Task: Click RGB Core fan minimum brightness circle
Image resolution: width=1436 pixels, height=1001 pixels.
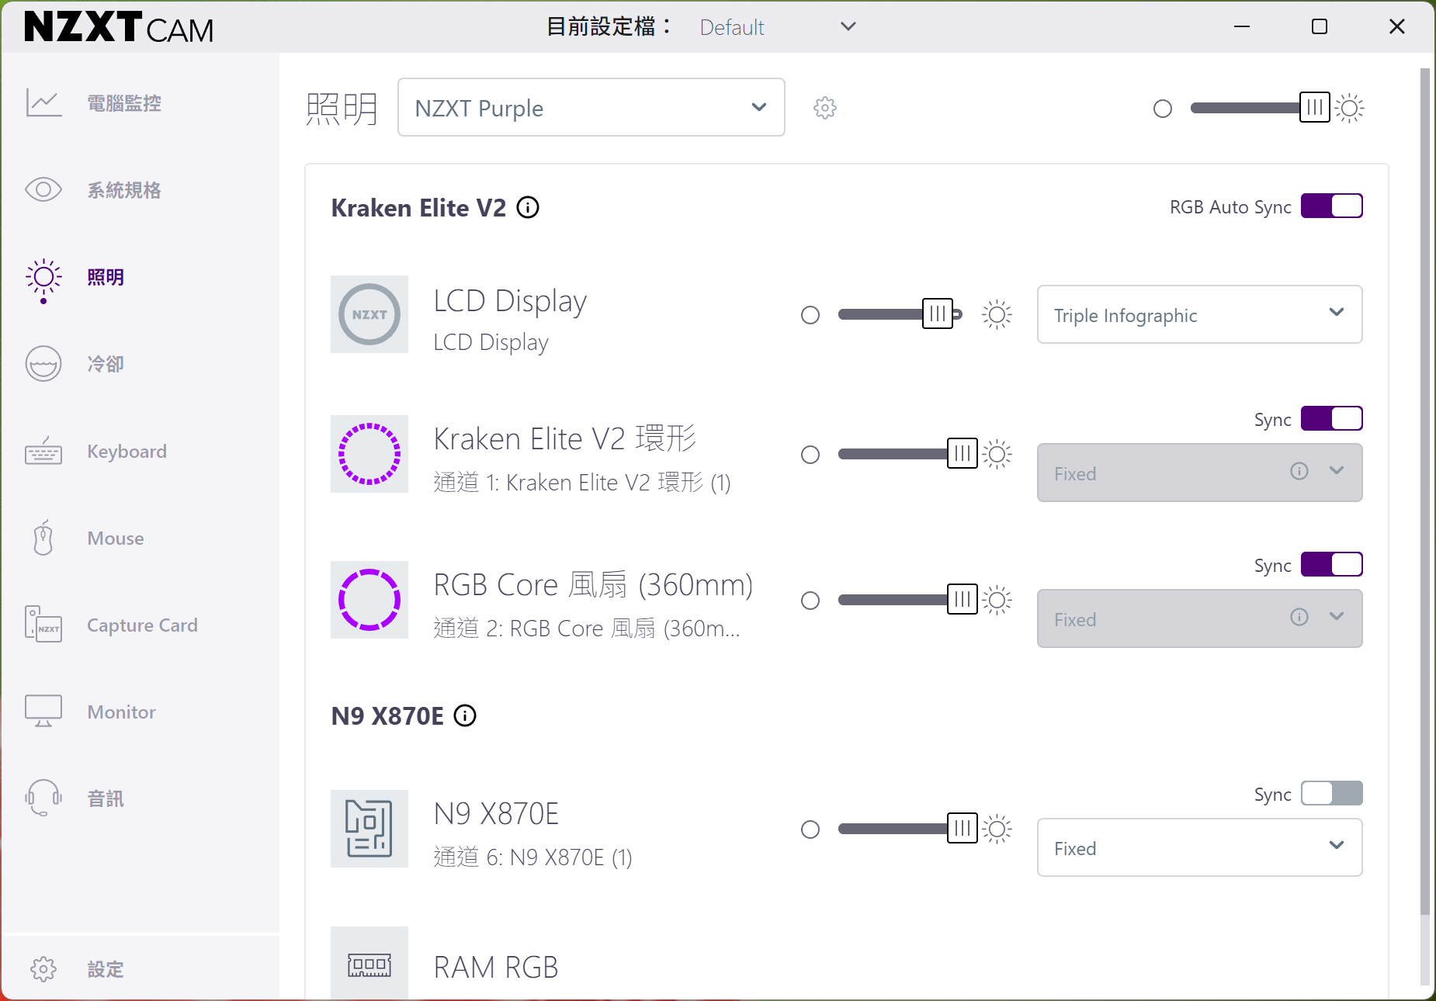Action: click(x=810, y=601)
